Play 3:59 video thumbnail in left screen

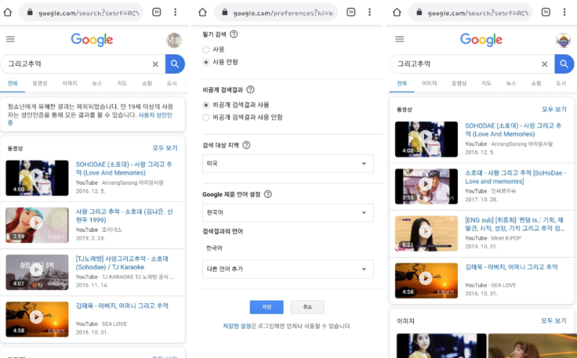(37, 225)
